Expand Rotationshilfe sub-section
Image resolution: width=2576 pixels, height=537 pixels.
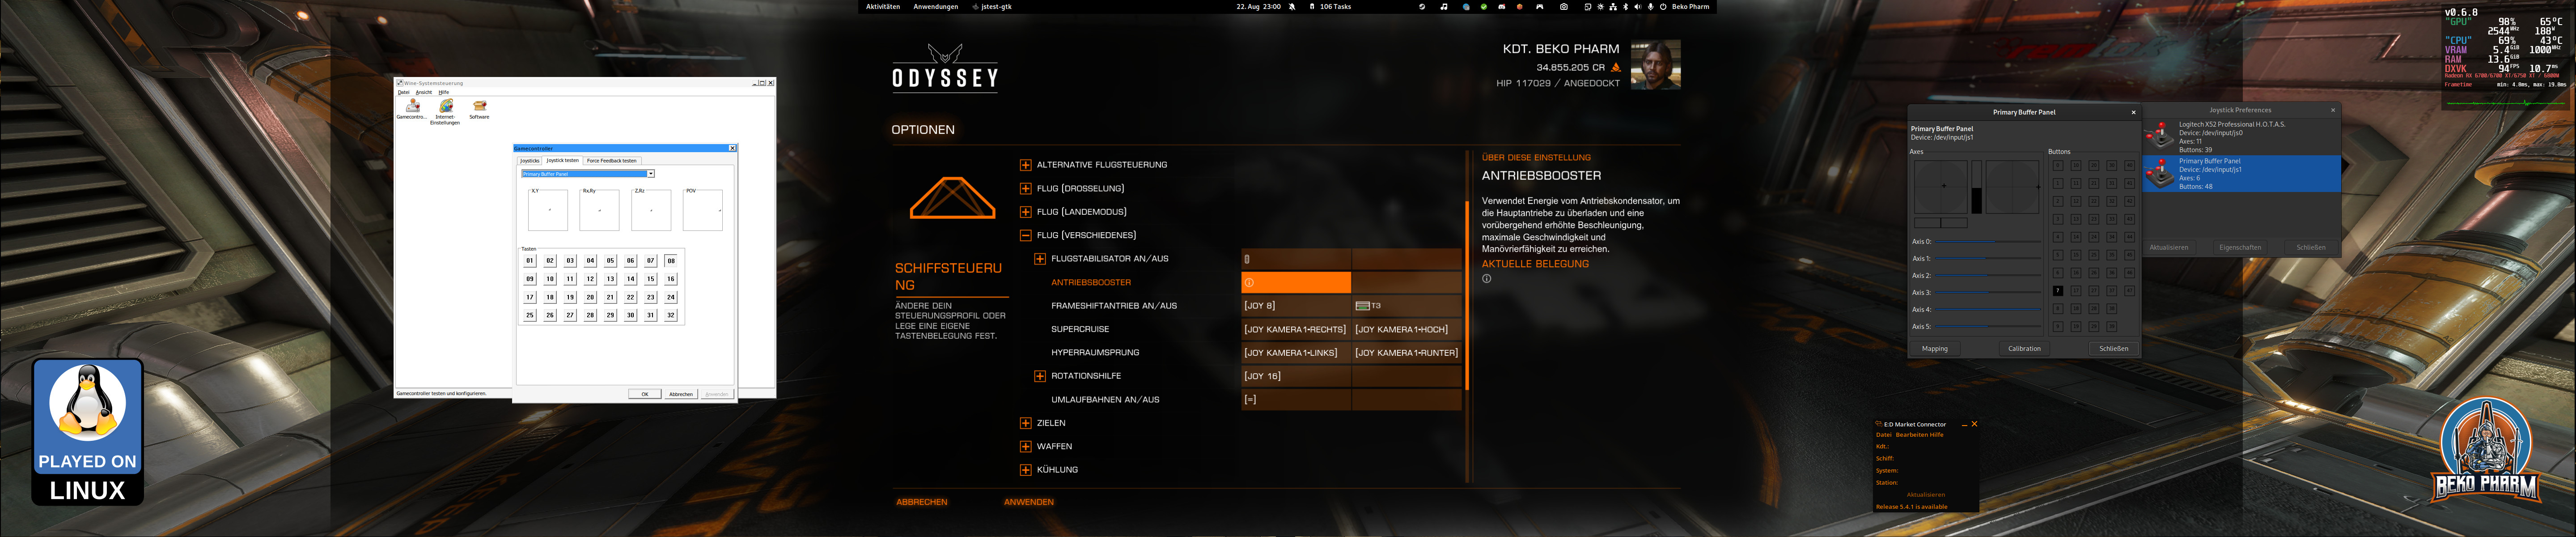1040,376
